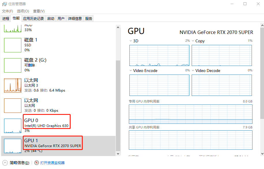The height and width of the screenshot is (169, 264).
Task: Click the Task Manager title bar icon
Action: tap(5, 4)
